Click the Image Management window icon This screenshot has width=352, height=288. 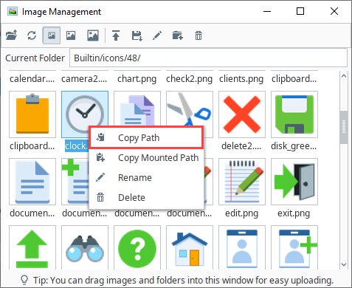pyautogui.click(x=13, y=11)
